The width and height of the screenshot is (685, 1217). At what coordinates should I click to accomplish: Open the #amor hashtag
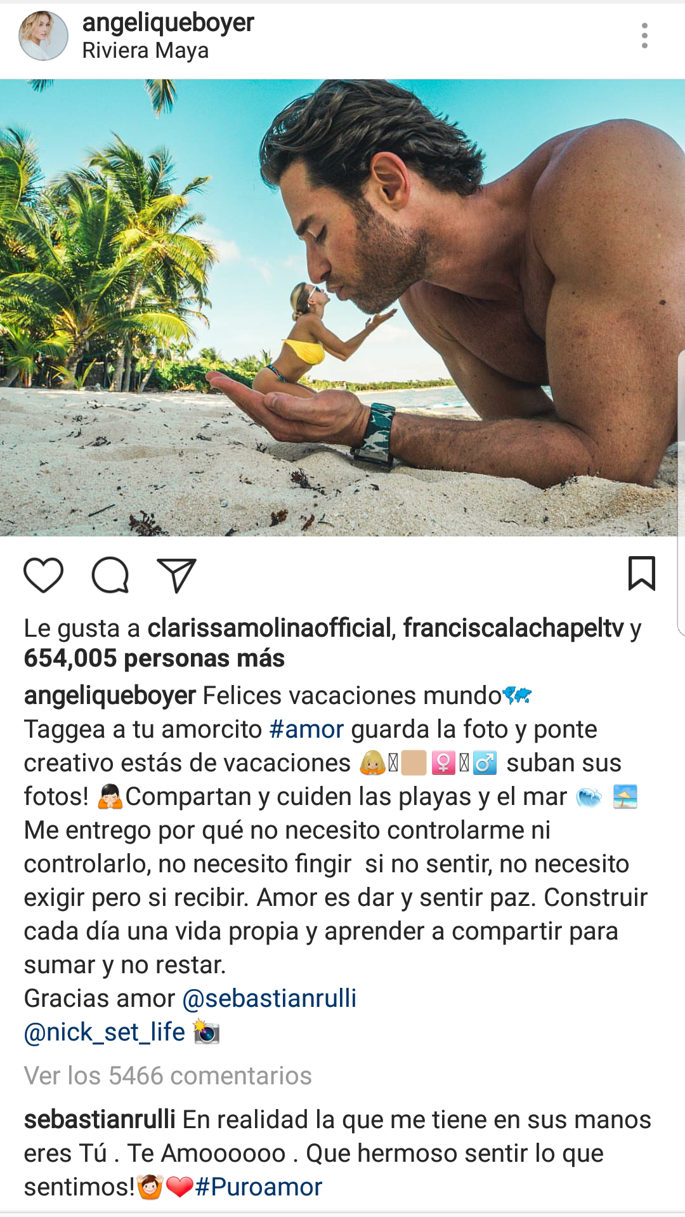(x=306, y=729)
